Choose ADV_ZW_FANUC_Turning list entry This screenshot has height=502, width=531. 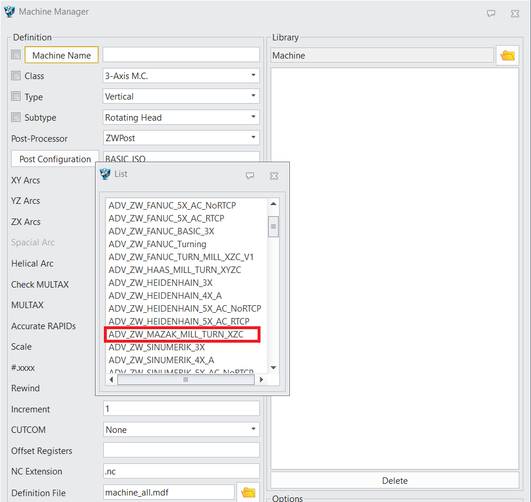[157, 244]
